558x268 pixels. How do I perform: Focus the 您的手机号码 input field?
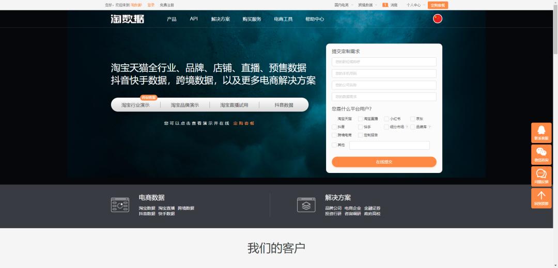(x=384, y=73)
